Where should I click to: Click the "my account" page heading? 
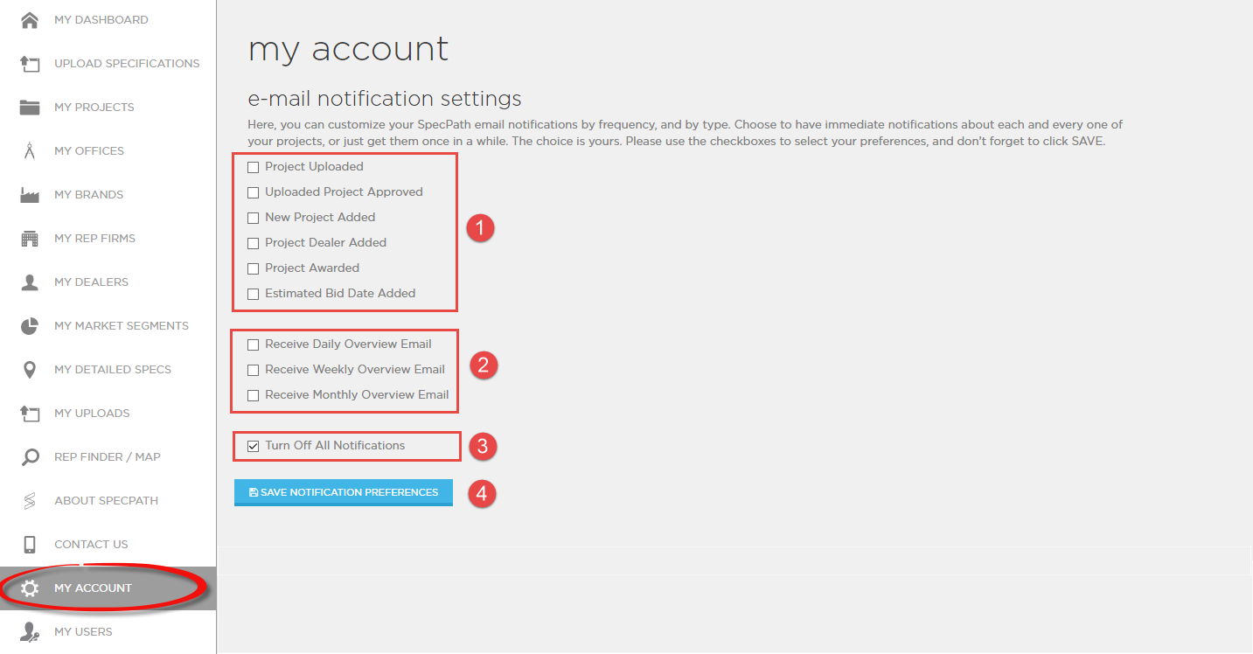point(348,49)
